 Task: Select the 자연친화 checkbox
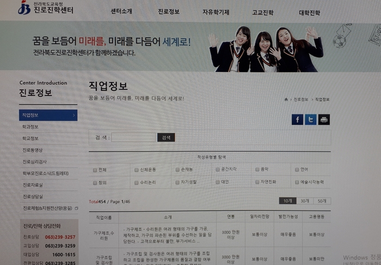tap(257, 182)
